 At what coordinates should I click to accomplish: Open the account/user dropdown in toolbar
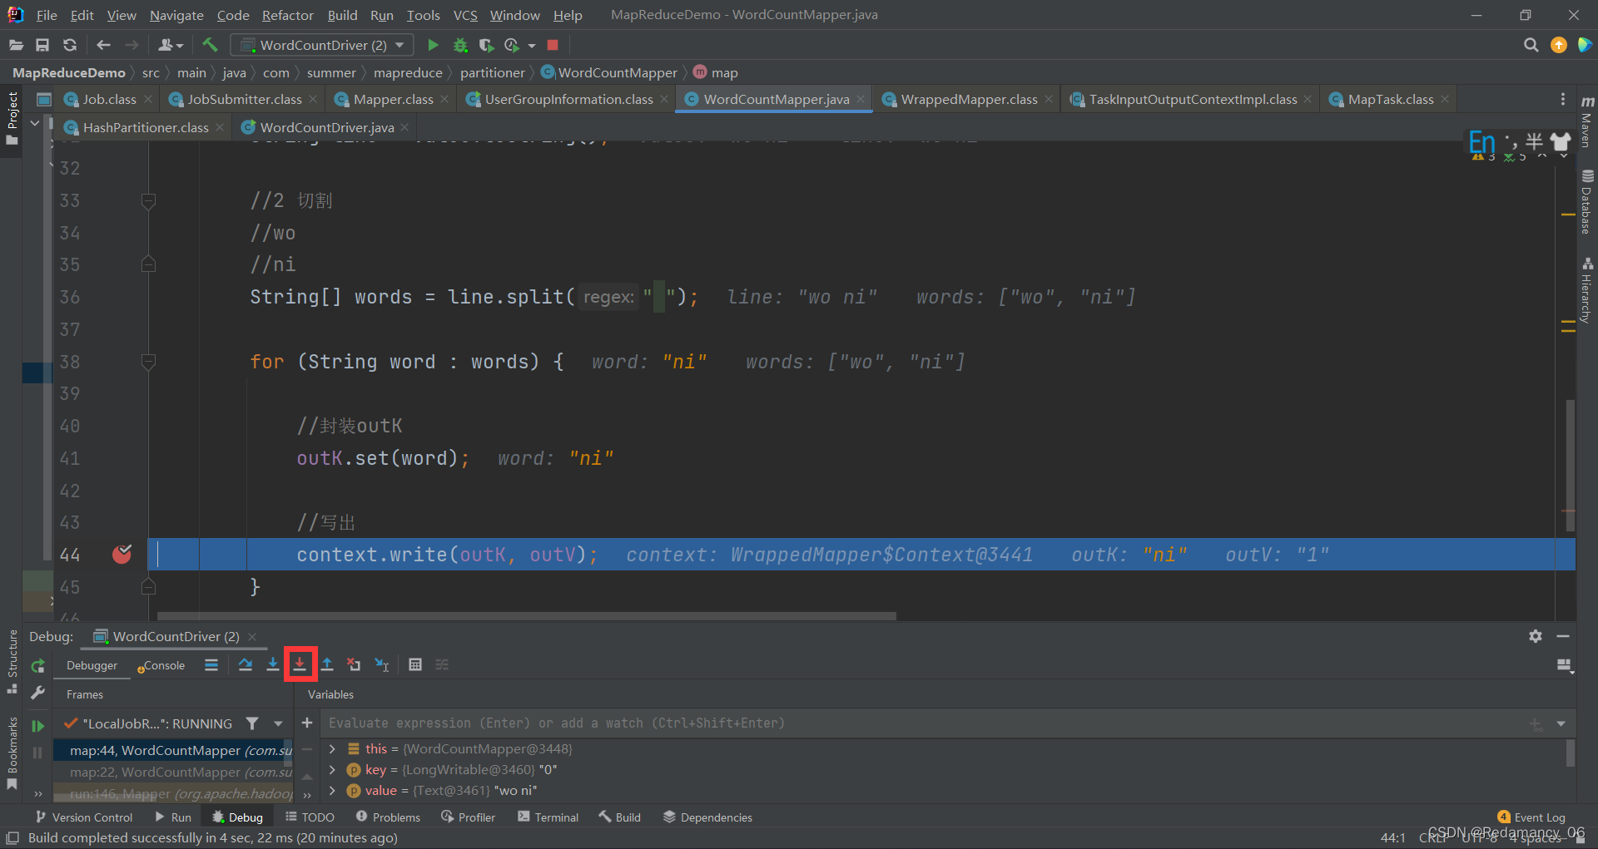click(x=171, y=45)
